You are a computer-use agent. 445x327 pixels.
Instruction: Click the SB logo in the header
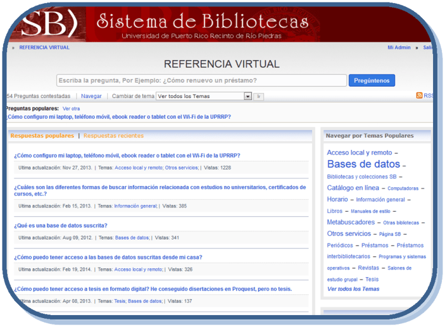pos(48,24)
